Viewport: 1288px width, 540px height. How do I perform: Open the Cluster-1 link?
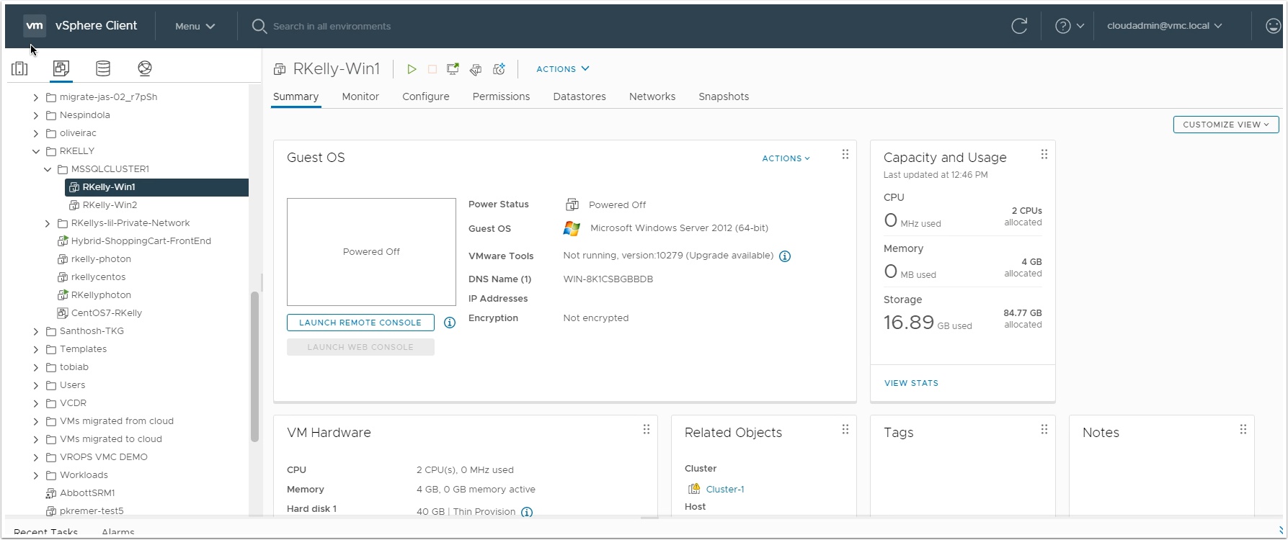coord(725,490)
